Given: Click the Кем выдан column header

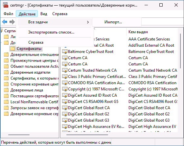Looking at the screenshot, I should pos(152,32).
